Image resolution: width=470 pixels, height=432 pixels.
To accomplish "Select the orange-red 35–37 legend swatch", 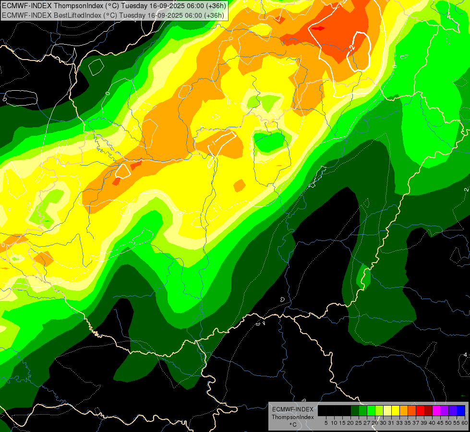I will [412, 410].
